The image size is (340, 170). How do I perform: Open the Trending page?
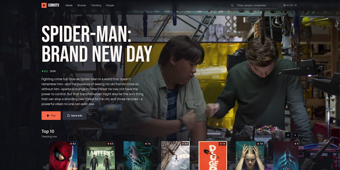click(x=96, y=6)
